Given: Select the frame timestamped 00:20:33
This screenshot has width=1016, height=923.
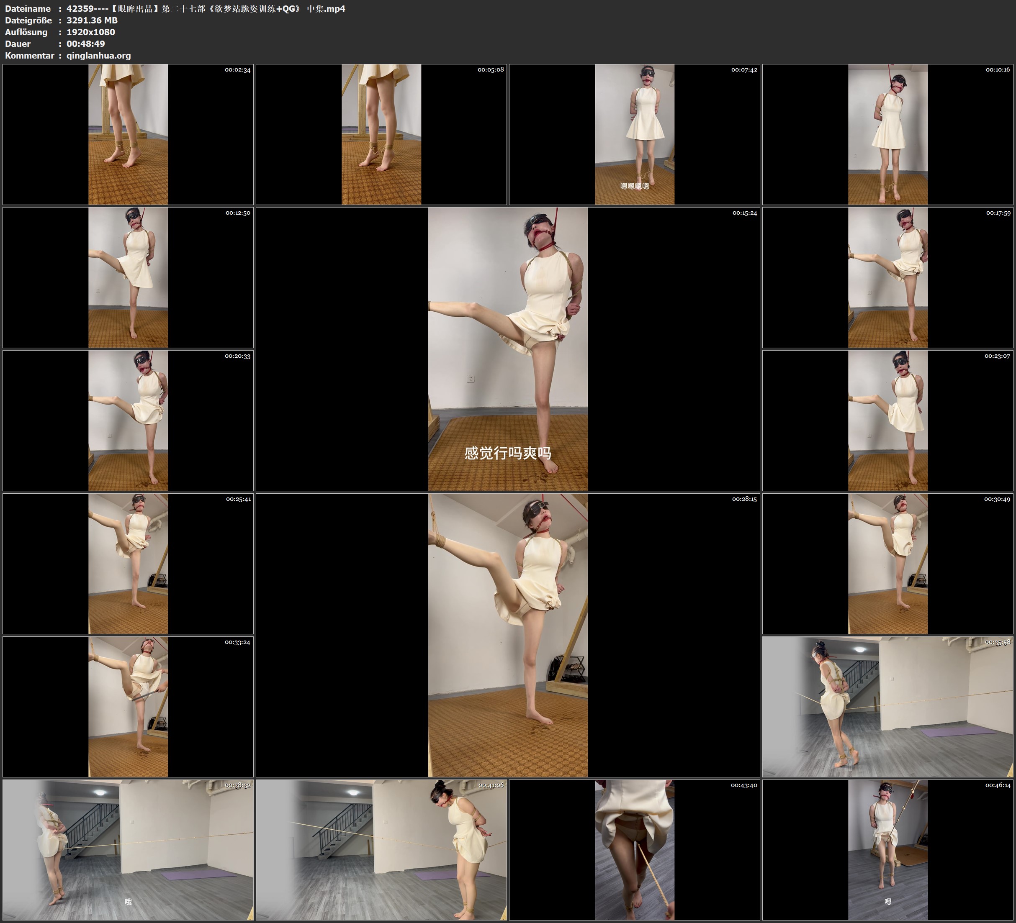Looking at the screenshot, I should (128, 420).
